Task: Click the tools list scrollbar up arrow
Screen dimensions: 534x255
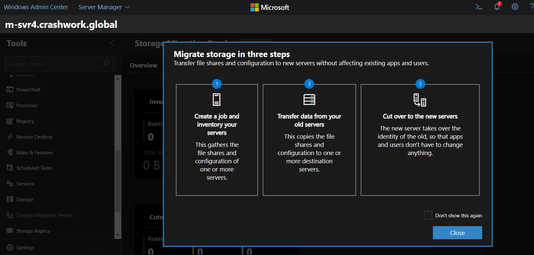Action: pos(118,78)
